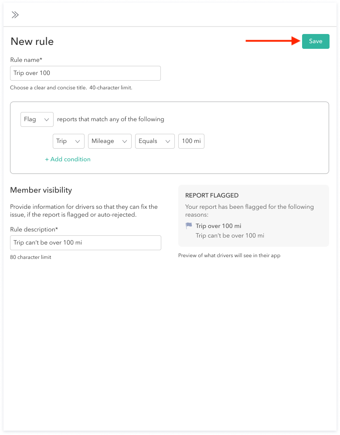This screenshot has height=435, width=340.
Task: Click the 80 character limit hint
Action: pyautogui.click(x=31, y=257)
